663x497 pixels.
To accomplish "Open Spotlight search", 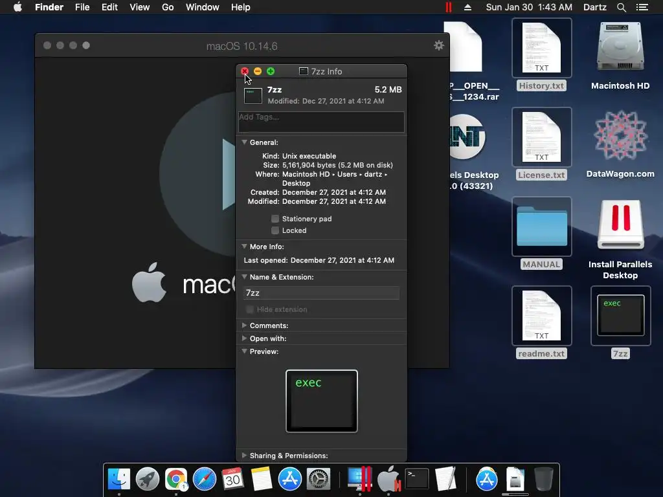I will coord(621,7).
